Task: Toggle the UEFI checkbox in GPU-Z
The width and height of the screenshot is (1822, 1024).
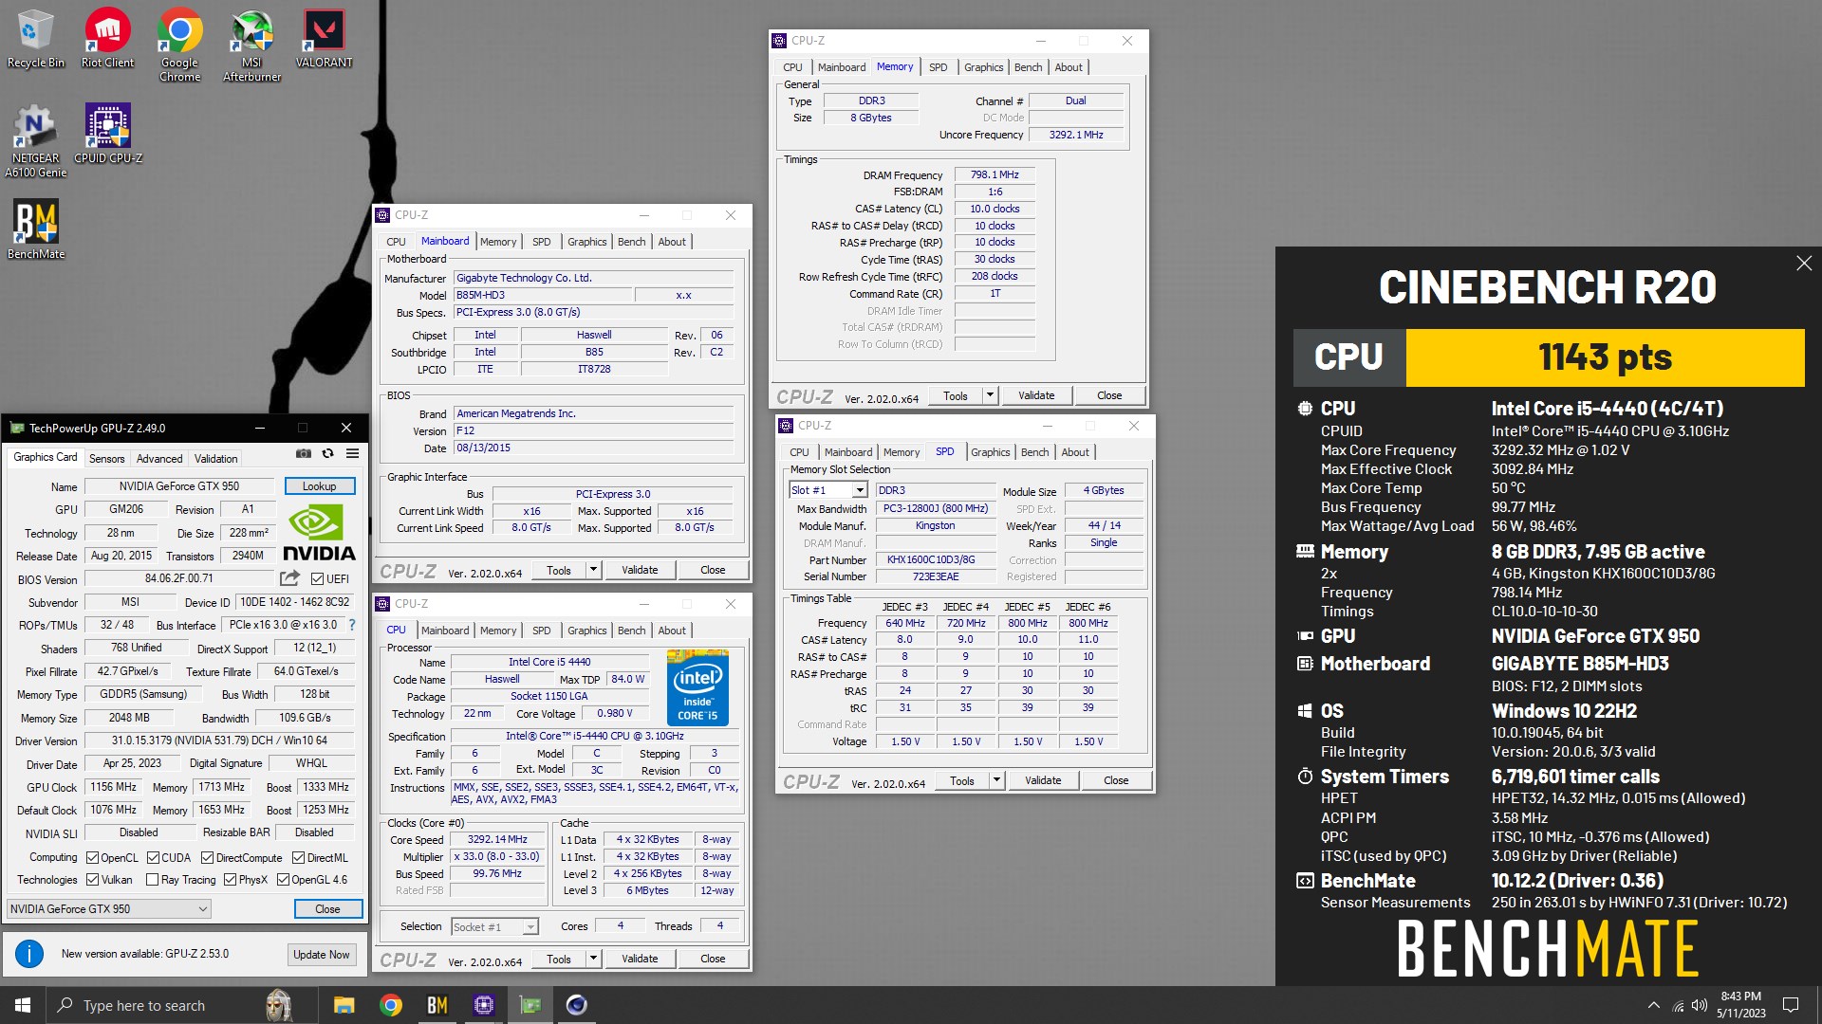Action: pyautogui.click(x=318, y=578)
